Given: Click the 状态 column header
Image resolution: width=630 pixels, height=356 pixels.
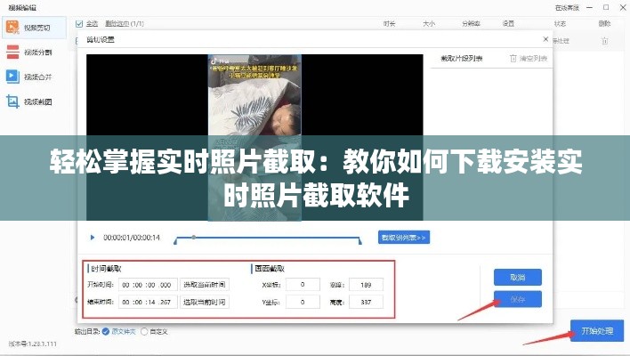Looking at the screenshot, I should coord(560,24).
